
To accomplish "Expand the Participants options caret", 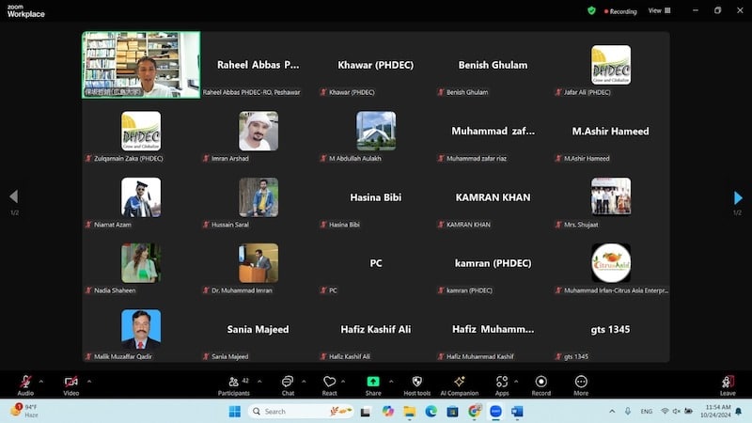I will click(x=258, y=381).
